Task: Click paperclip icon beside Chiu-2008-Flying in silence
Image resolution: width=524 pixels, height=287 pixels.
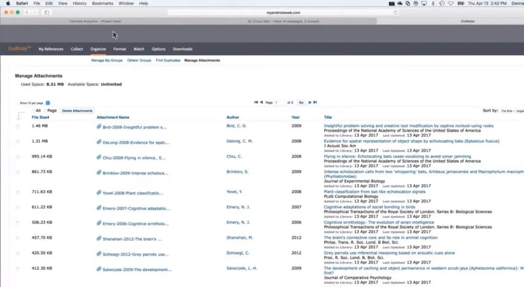Action: (x=99, y=157)
